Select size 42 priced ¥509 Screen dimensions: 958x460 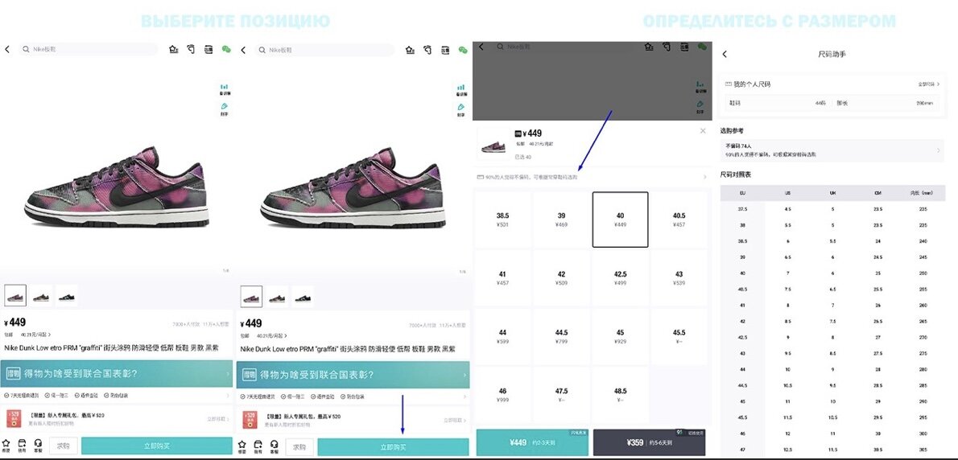[x=561, y=278]
